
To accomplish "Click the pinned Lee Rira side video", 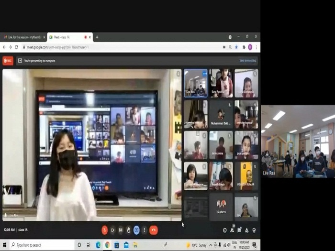I will coord(298,142).
